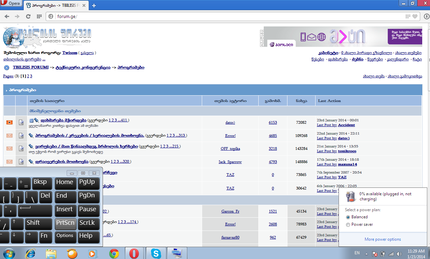Click the blue arrow icon before TBILISIS FORUMI
This screenshot has height=259, width=430.
[x=6, y=67]
